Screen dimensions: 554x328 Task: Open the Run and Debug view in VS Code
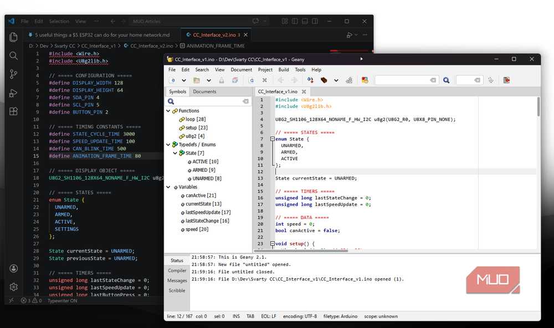pyautogui.click(x=13, y=93)
